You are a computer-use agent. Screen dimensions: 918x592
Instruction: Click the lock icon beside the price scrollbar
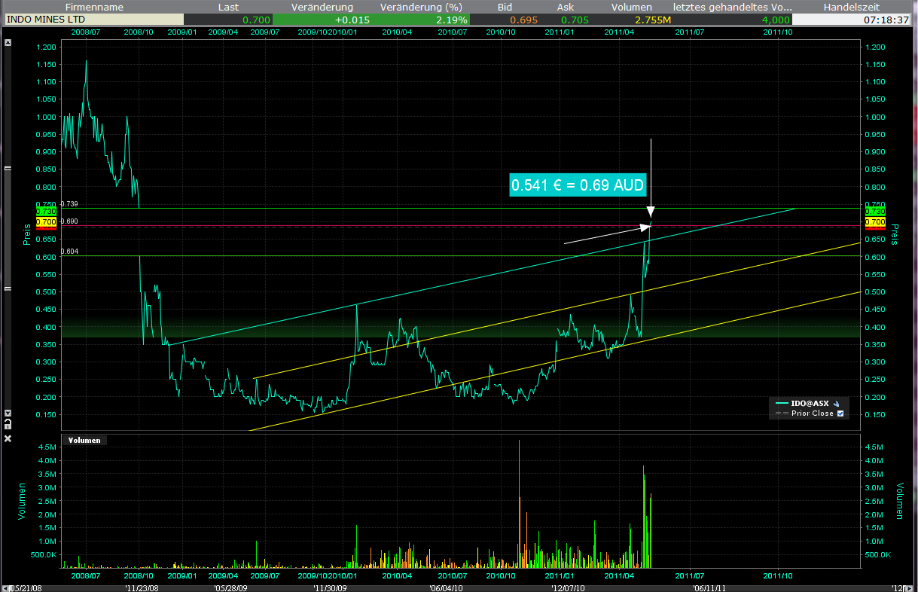8,424
